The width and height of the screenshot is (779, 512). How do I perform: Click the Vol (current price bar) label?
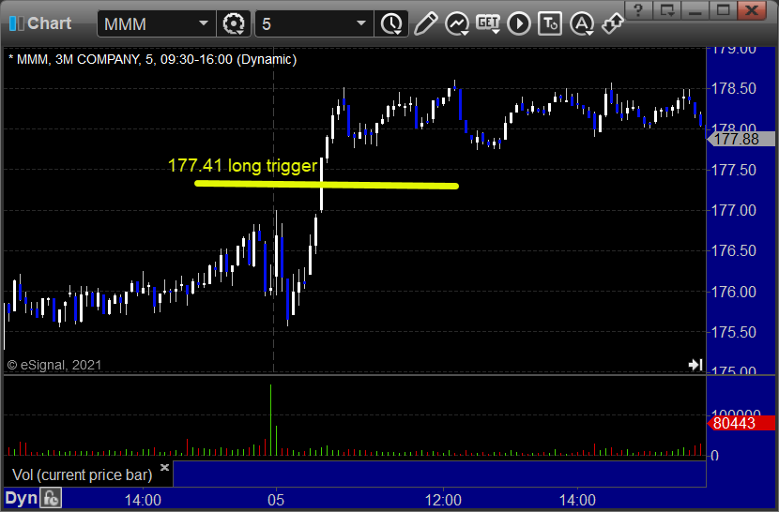click(x=82, y=474)
